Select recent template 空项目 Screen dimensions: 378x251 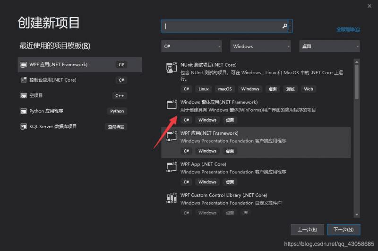(x=80, y=96)
